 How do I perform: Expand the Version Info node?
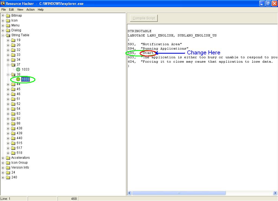(3, 167)
